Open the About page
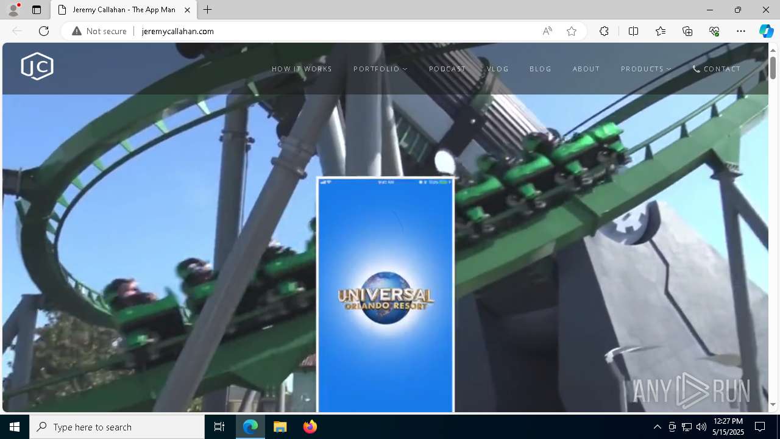Image resolution: width=780 pixels, height=439 pixels. click(586, 69)
